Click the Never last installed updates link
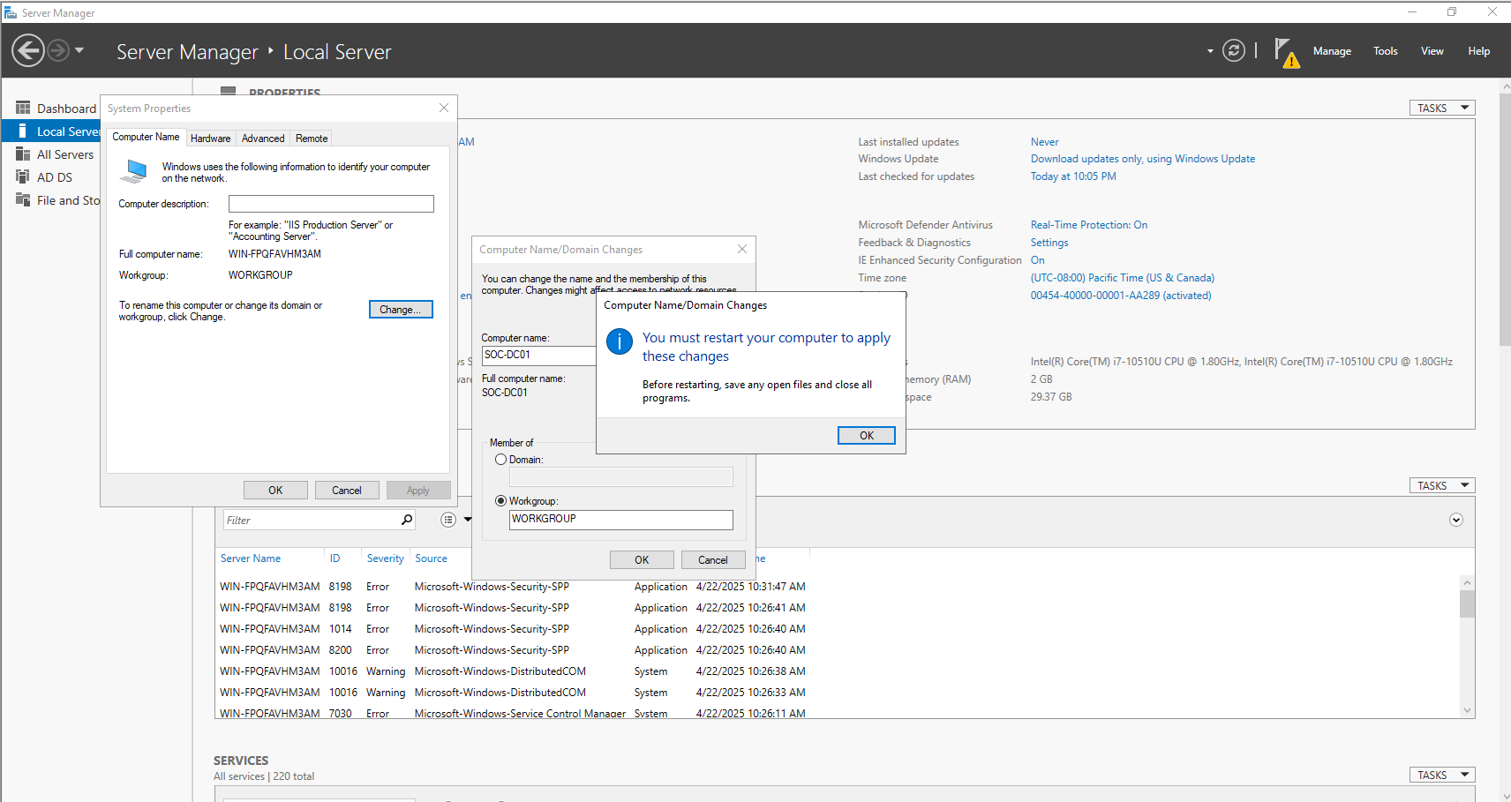Screen dimensions: 1511x802 (1045, 142)
